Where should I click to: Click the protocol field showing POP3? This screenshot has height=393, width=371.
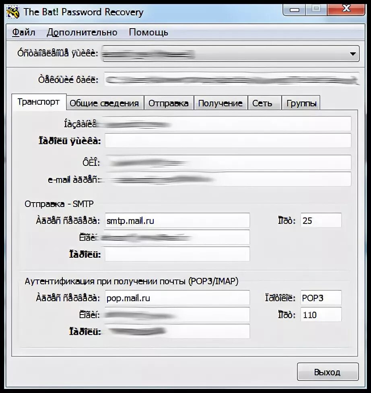[321, 298]
